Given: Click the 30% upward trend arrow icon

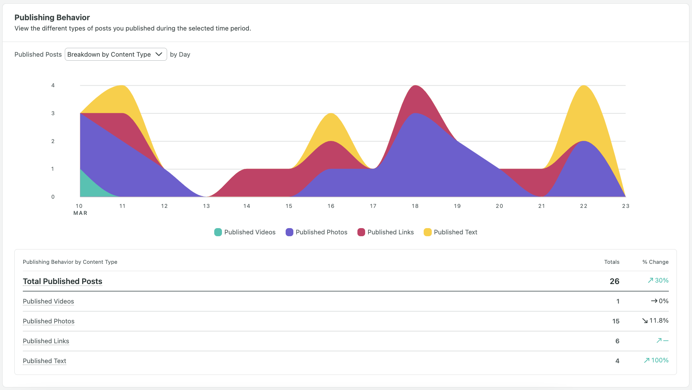Looking at the screenshot, I should tap(650, 280).
